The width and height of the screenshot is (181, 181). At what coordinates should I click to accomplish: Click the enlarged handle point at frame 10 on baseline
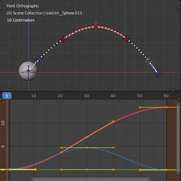pos(36,170)
